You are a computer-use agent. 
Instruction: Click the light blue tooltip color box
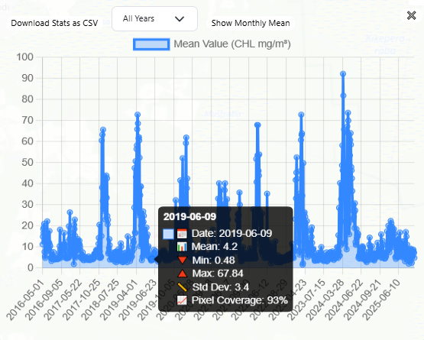168,234
